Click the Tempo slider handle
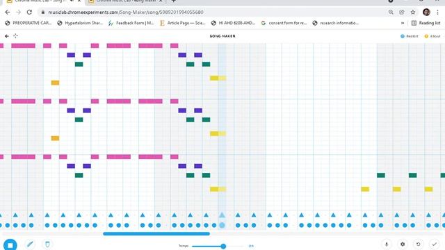445x250 pixels. pos(223,246)
